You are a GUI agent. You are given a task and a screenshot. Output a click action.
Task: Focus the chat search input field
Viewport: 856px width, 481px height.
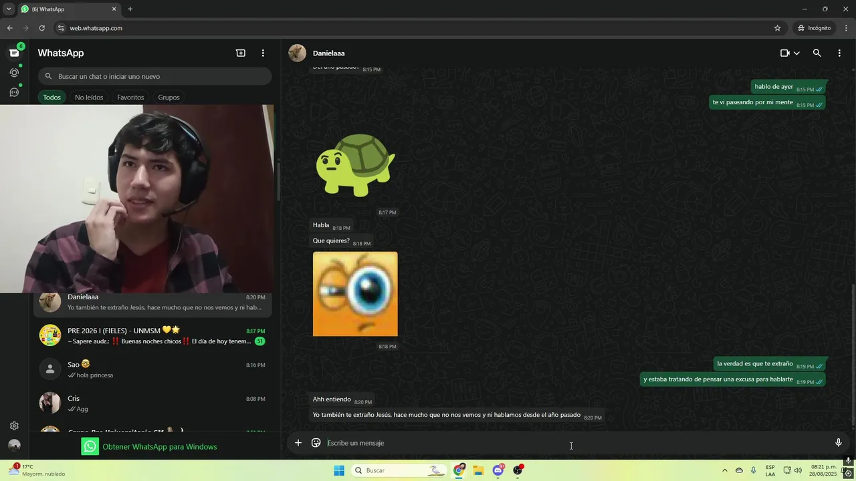coord(154,76)
